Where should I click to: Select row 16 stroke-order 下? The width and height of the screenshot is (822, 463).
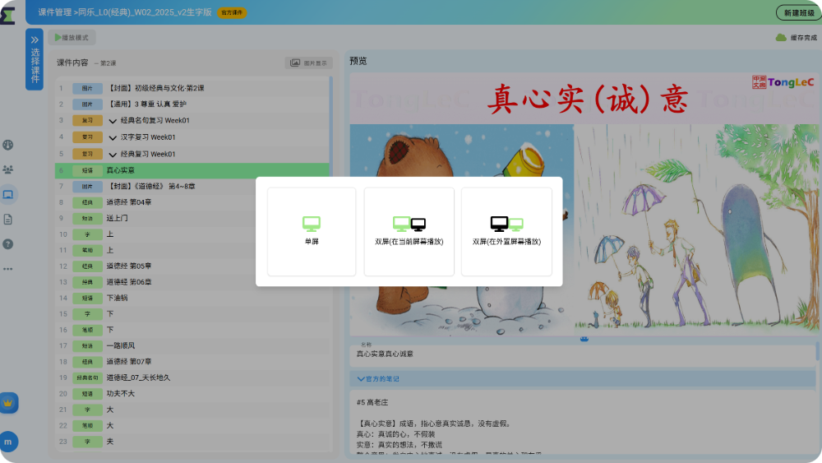coord(192,330)
